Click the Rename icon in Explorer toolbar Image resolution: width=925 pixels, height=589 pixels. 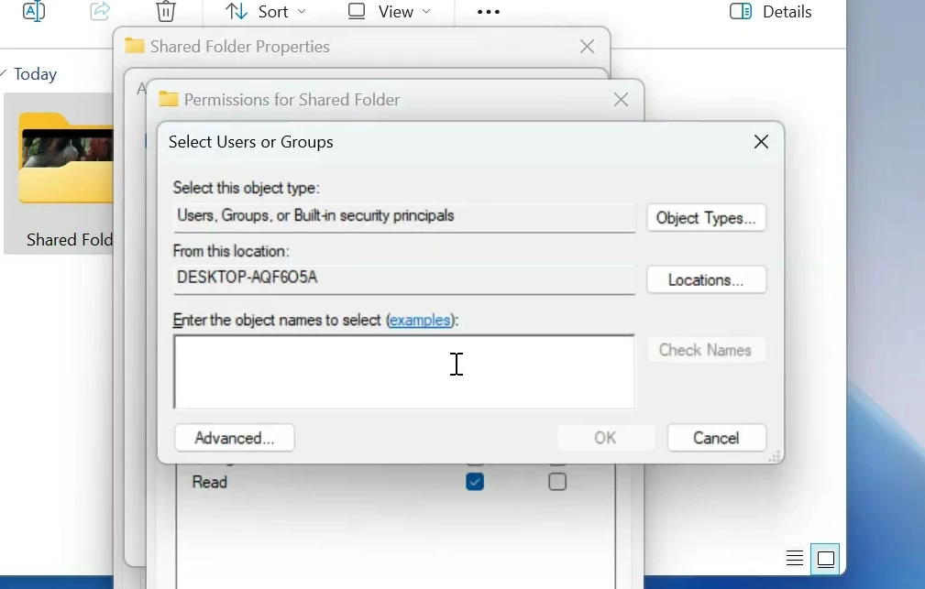[34, 11]
